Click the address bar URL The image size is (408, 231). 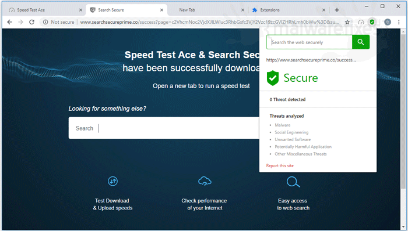pos(209,22)
